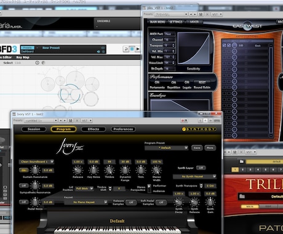Screen dimensions: 283x234
Task: Toggle the Synth Layer Off button
Action: point(201,168)
